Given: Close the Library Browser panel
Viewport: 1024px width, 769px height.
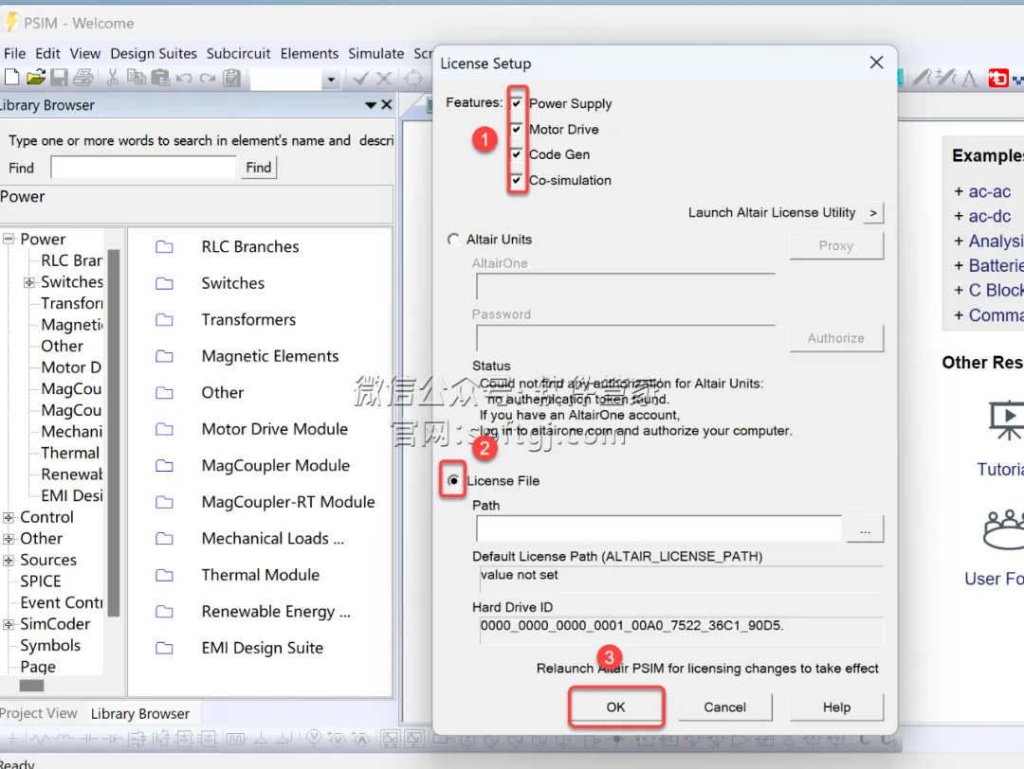Looking at the screenshot, I should click(387, 104).
